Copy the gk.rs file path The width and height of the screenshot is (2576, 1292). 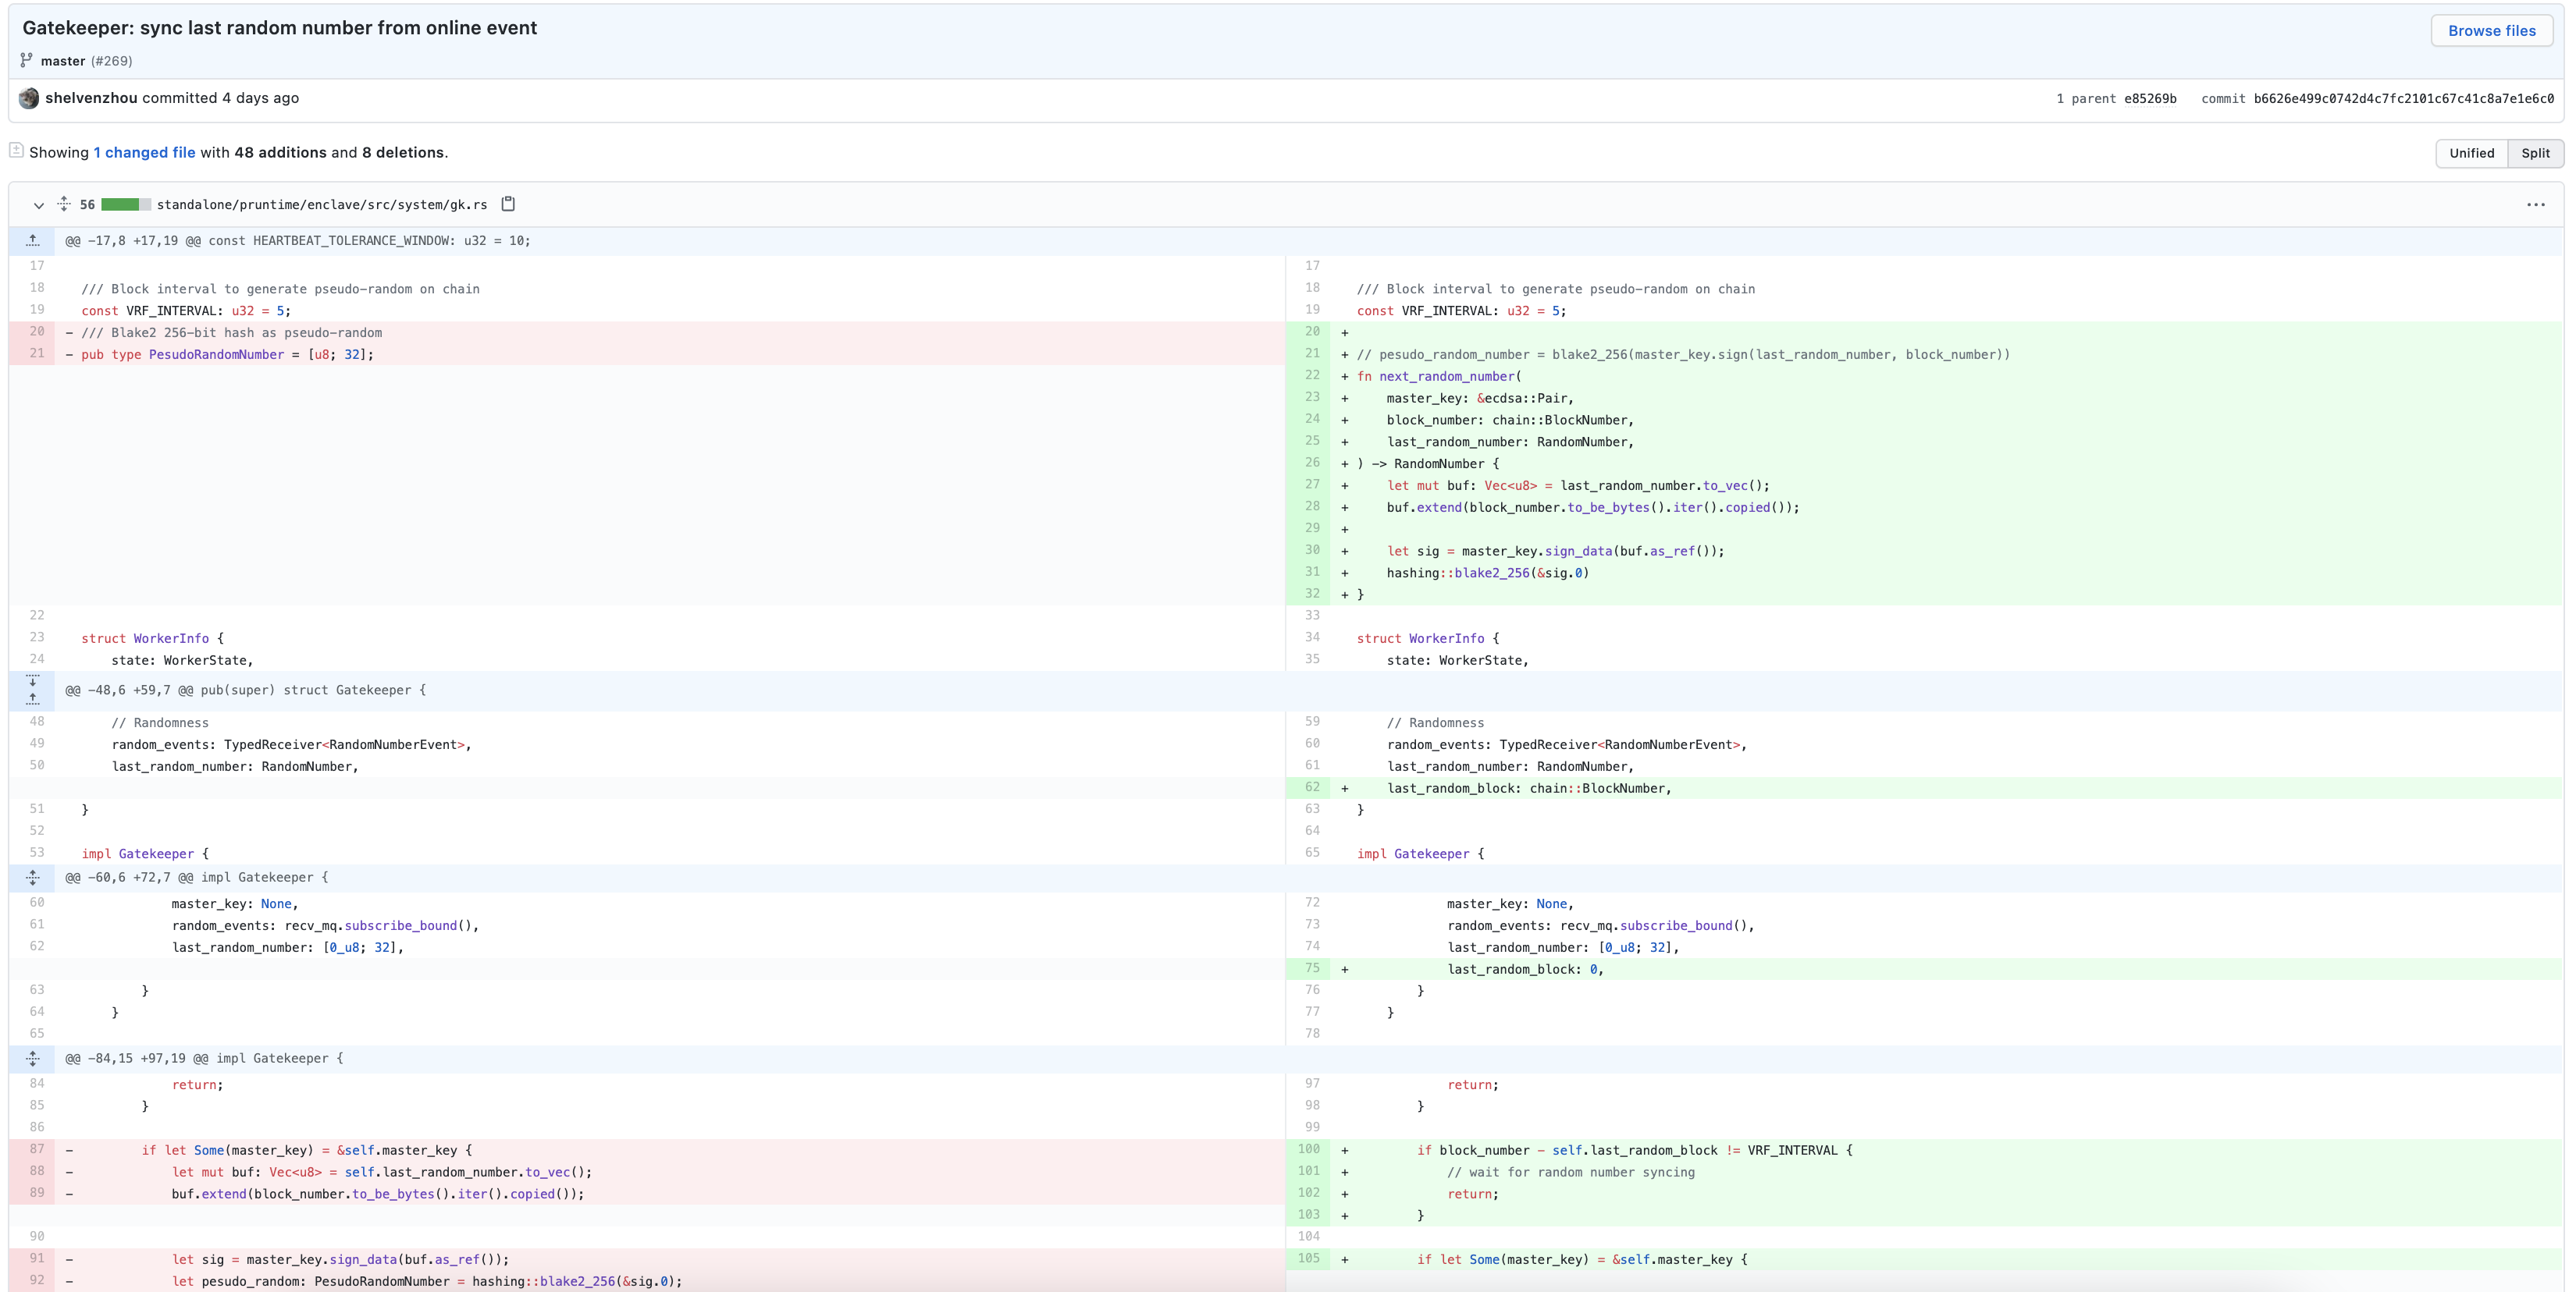click(508, 204)
